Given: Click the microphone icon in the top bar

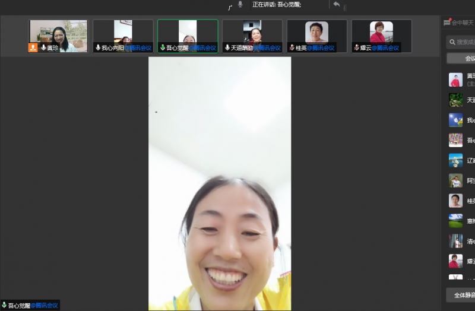Looking at the screenshot, I should pos(240,5).
